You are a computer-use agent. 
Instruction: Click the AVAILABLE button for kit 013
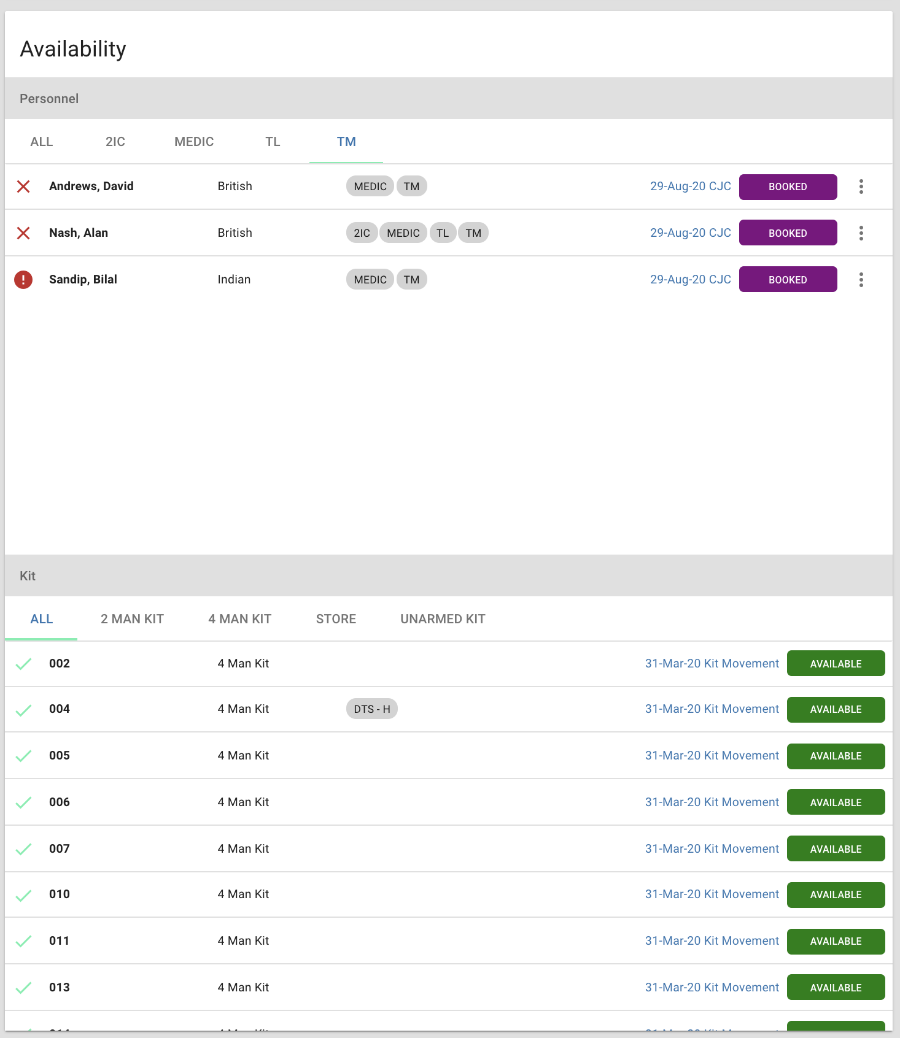(836, 988)
